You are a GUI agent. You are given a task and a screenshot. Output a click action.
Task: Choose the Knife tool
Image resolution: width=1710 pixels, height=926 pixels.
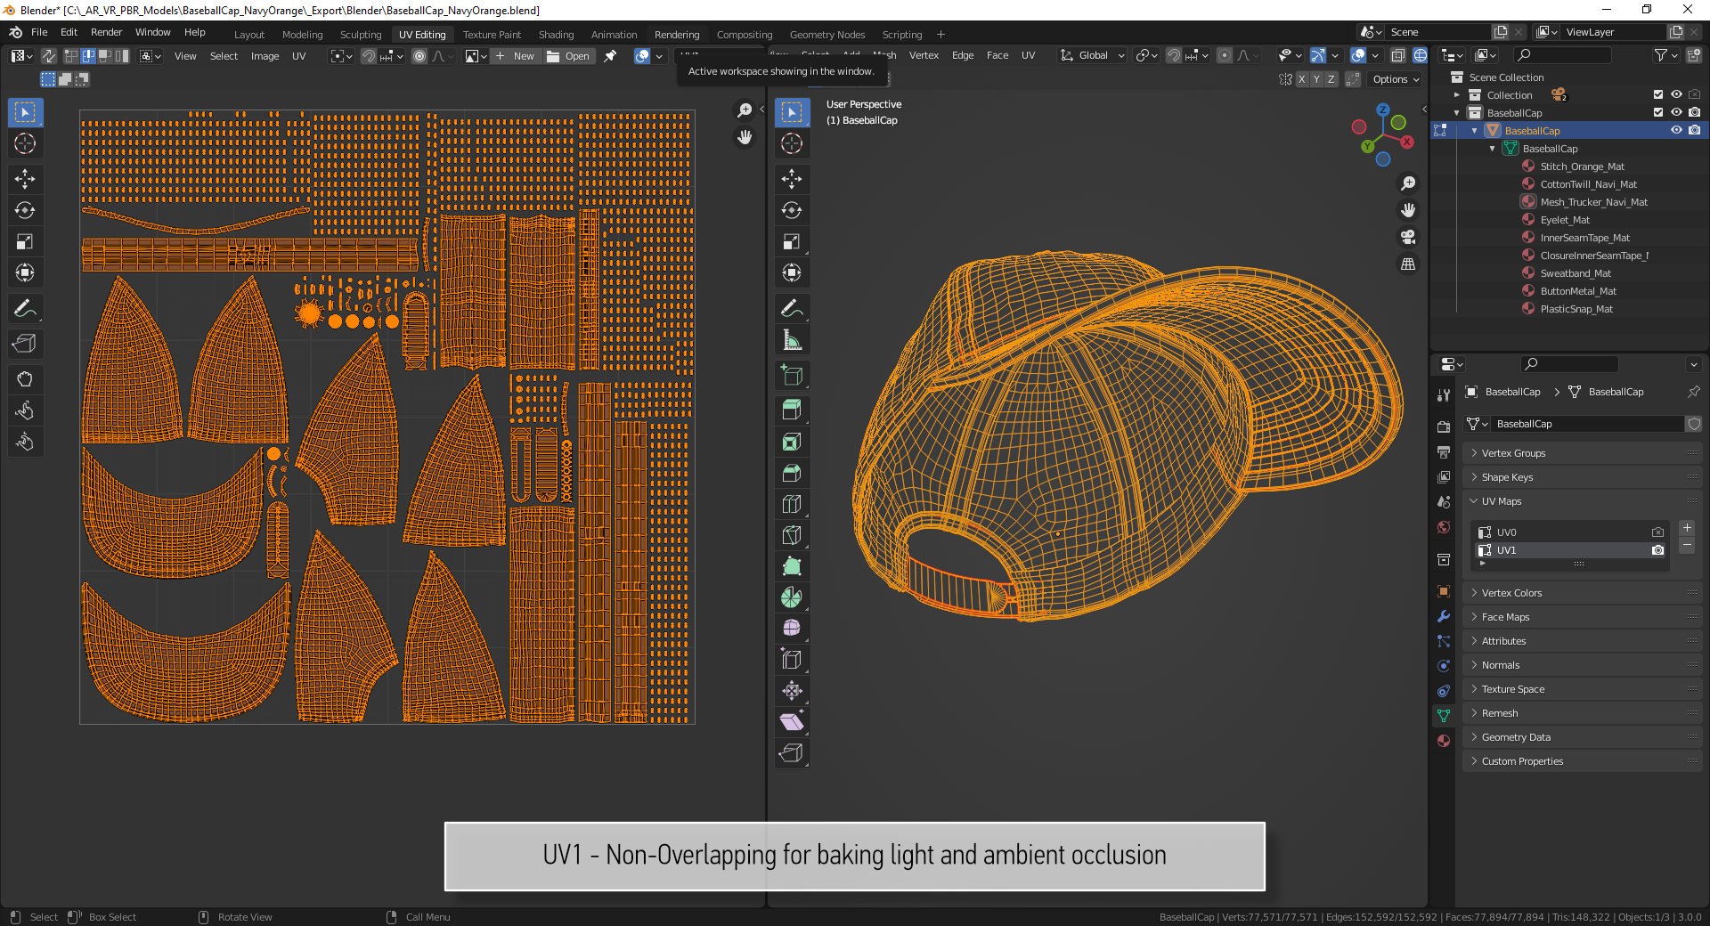(792, 535)
